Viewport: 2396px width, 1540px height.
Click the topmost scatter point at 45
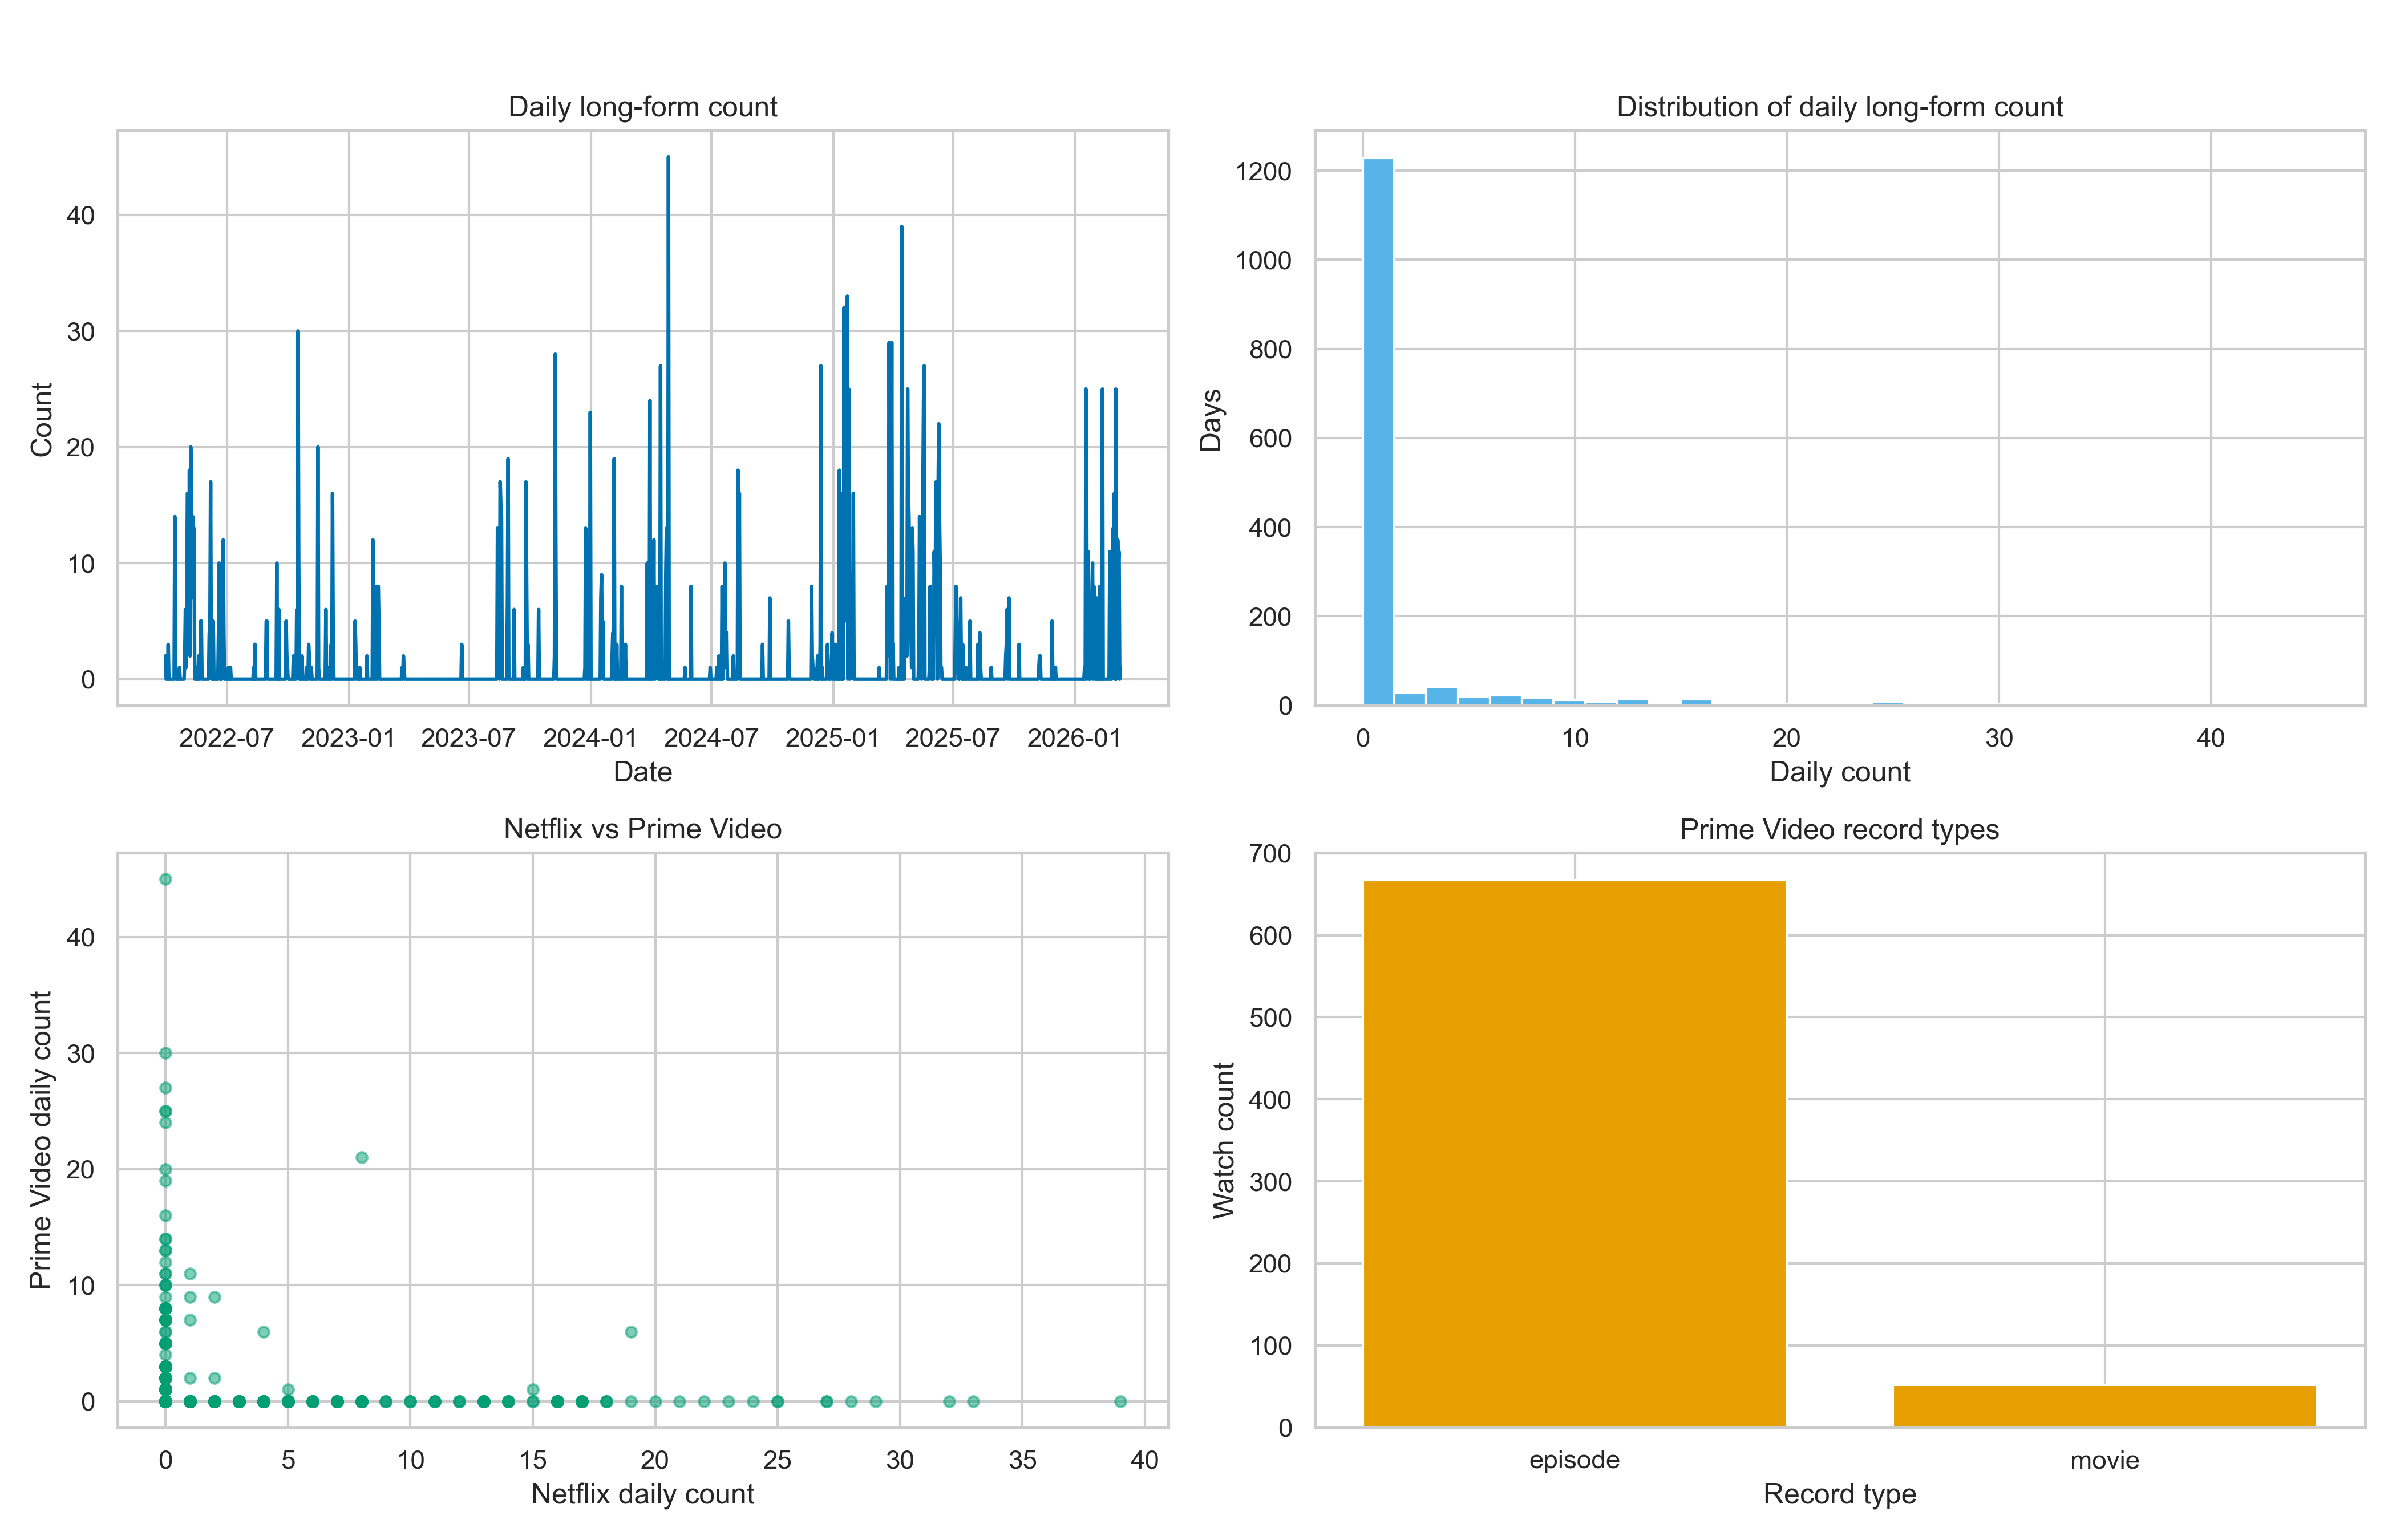pos(166,879)
